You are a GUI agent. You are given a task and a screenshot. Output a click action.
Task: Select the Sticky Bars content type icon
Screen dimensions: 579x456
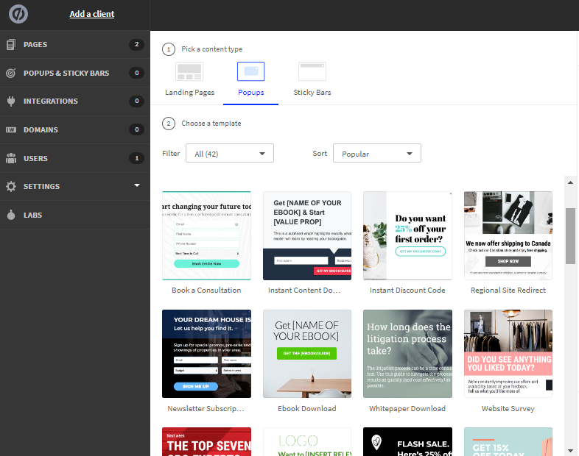tap(312, 71)
